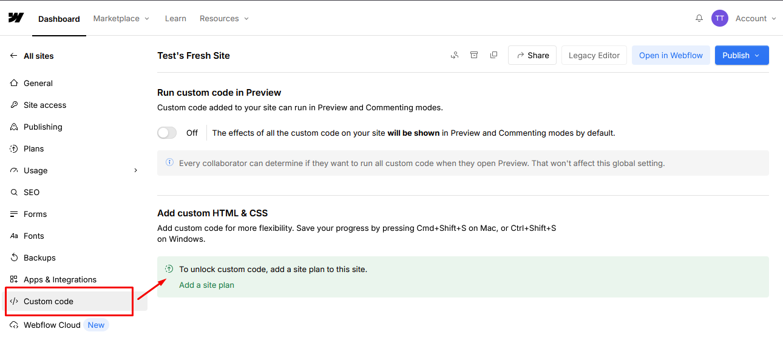Open the Marketplace dropdown menu

(x=121, y=18)
